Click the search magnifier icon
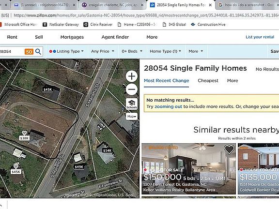The width and height of the screenshot is (279, 209). [x=38, y=52]
